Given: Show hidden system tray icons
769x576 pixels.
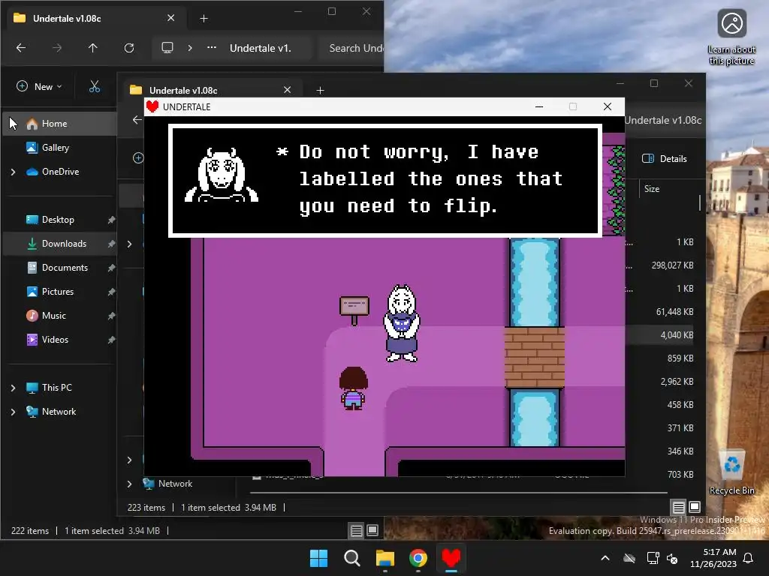Looking at the screenshot, I should [605, 558].
